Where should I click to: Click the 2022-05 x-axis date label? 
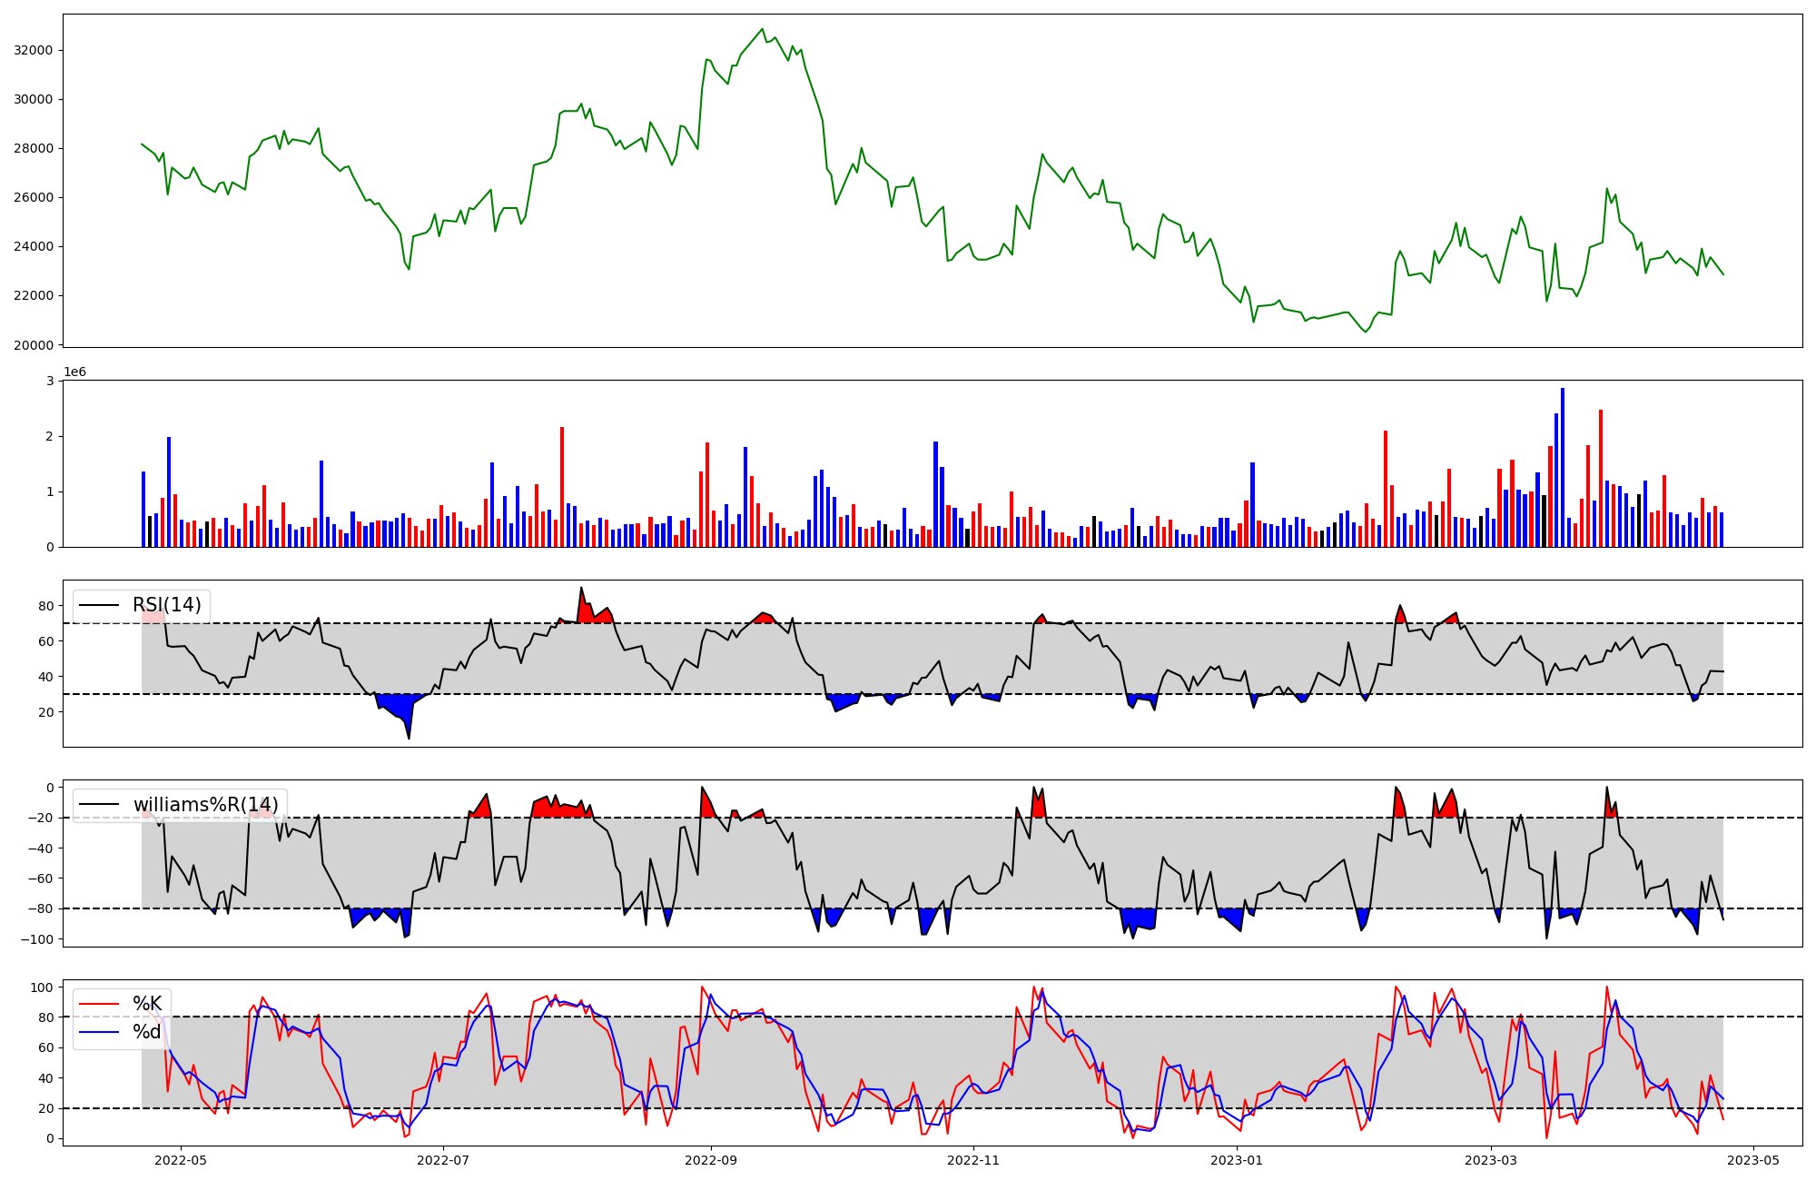(181, 1159)
